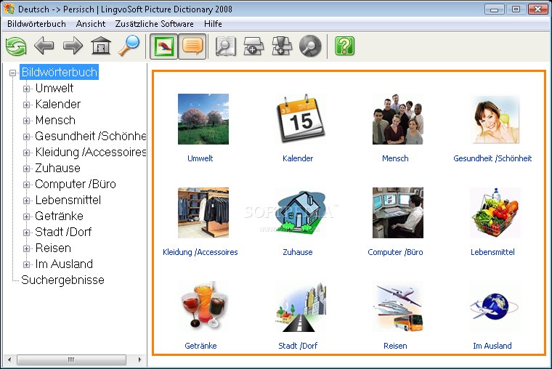Click the woman with apple picture
The width and height of the screenshot is (552, 369).
pyautogui.click(x=495, y=119)
